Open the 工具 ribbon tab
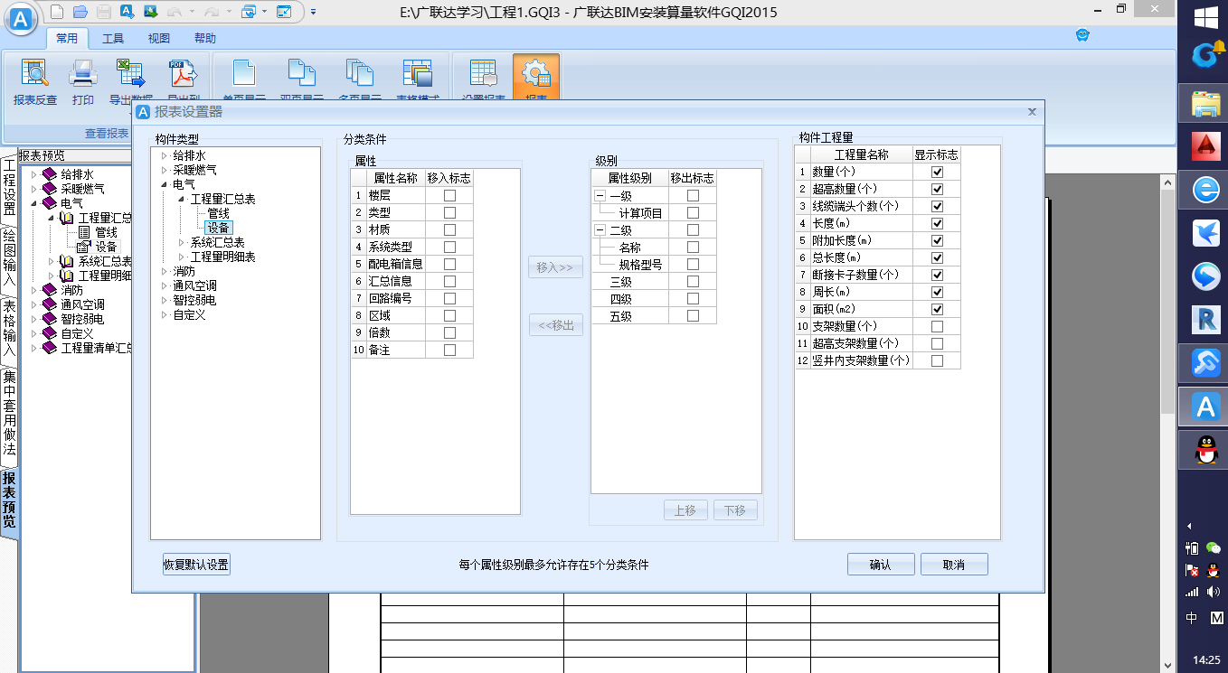 coord(113,38)
